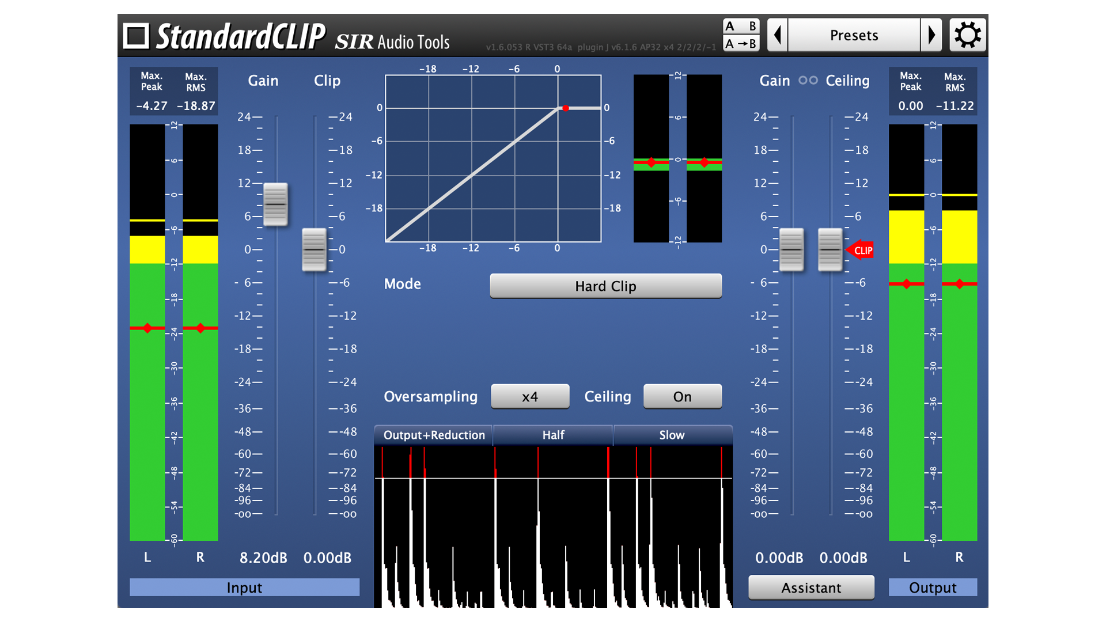Toggle the Gain and Ceiling link circles
Screen dimensions: 1106x622
coord(808,81)
